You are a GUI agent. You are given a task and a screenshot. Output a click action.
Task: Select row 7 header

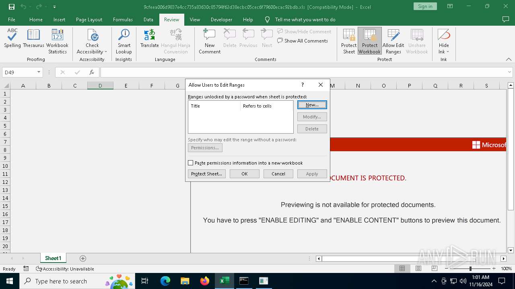coord(5,142)
